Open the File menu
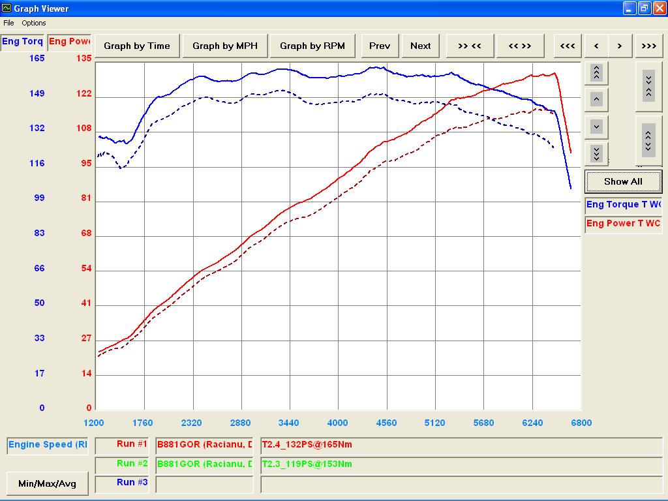This screenshot has width=668, height=501. coord(8,23)
